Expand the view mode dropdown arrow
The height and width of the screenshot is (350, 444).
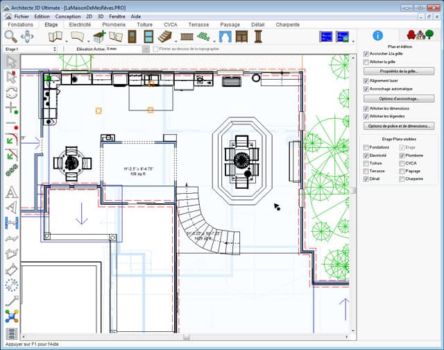coord(353,42)
